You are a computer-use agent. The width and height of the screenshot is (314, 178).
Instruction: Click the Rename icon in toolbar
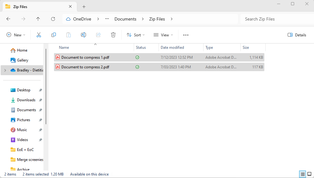pyautogui.click(x=83, y=35)
